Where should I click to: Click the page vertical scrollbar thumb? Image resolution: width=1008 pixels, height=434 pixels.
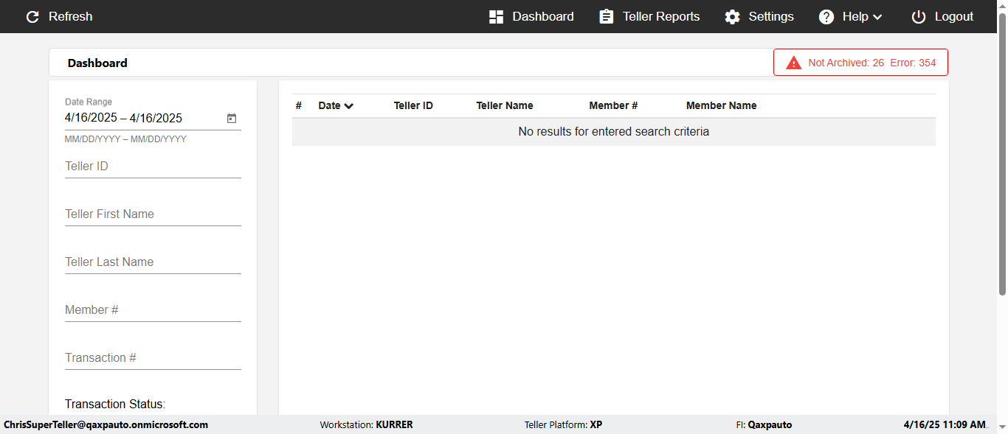1002,155
